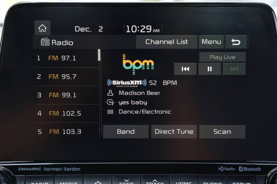Tap the Home icon
Viewport: 277px width, 184px height.
(42, 28)
